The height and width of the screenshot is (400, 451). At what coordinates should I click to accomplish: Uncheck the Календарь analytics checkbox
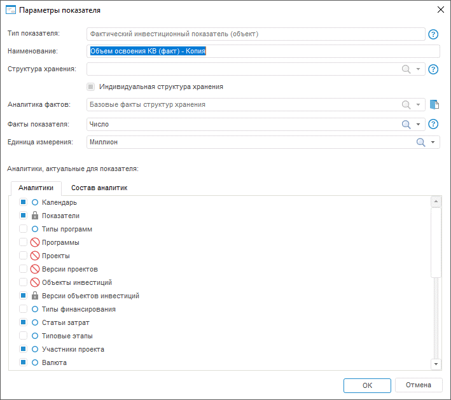pos(23,202)
